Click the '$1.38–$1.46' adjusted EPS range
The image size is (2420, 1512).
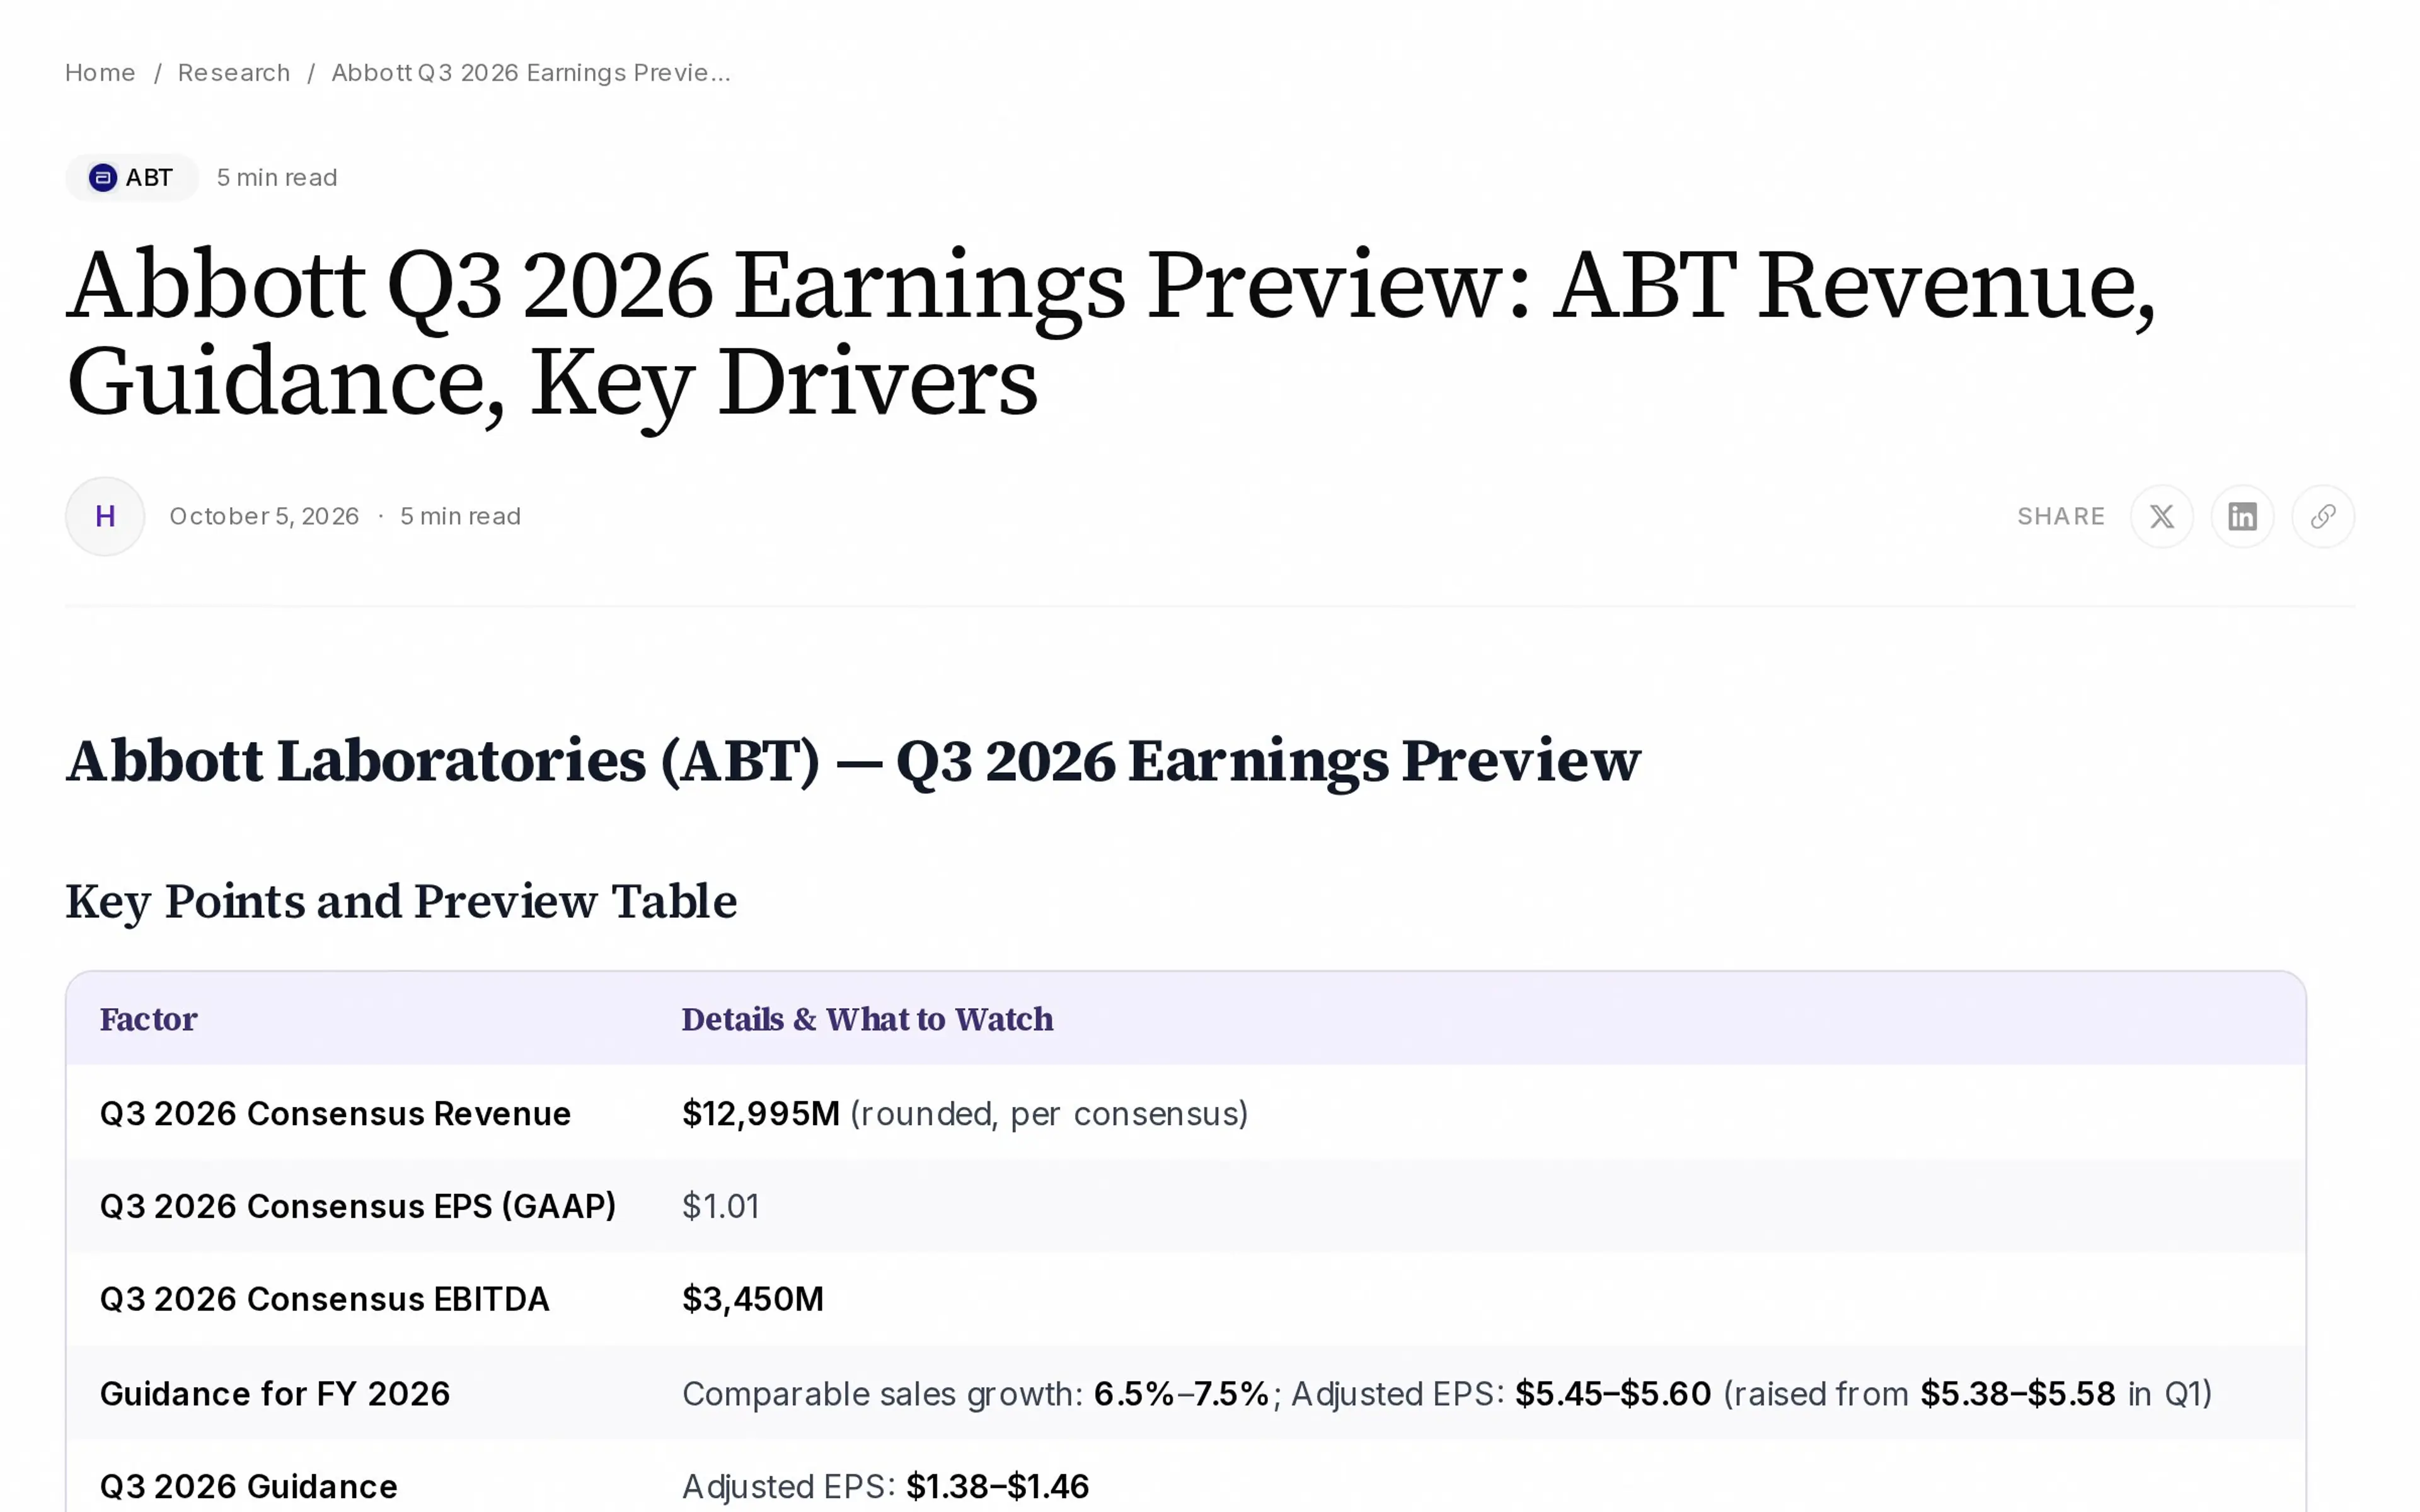point(997,1486)
